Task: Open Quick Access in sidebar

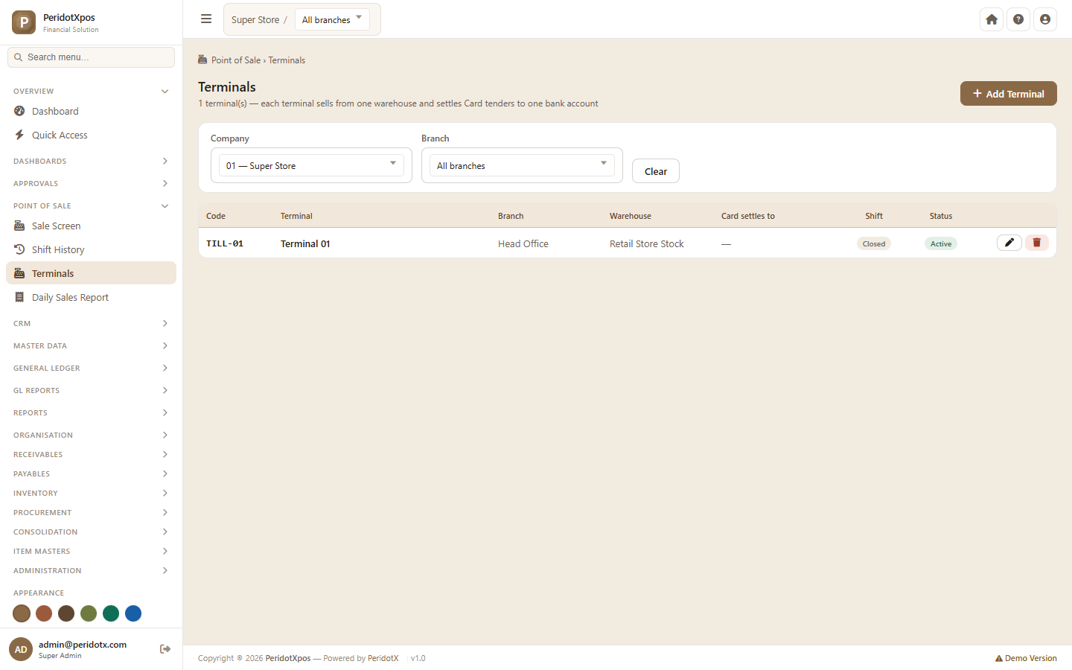Action: click(91, 135)
